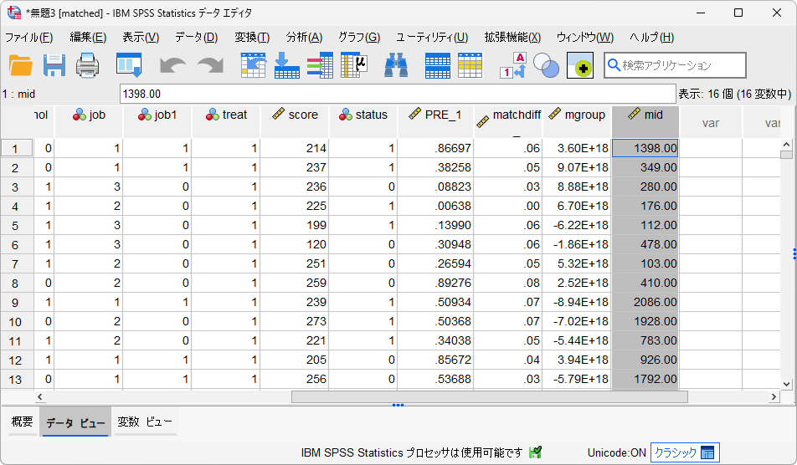Toggle Value labels icon
Screen dimensions: 797x465
pyautogui.click(x=513, y=65)
